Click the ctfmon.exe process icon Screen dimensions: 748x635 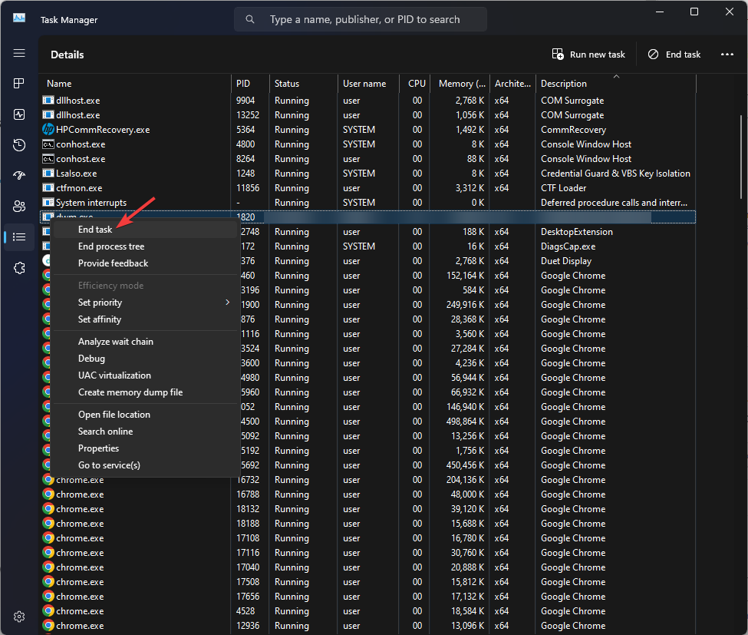[x=48, y=188]
